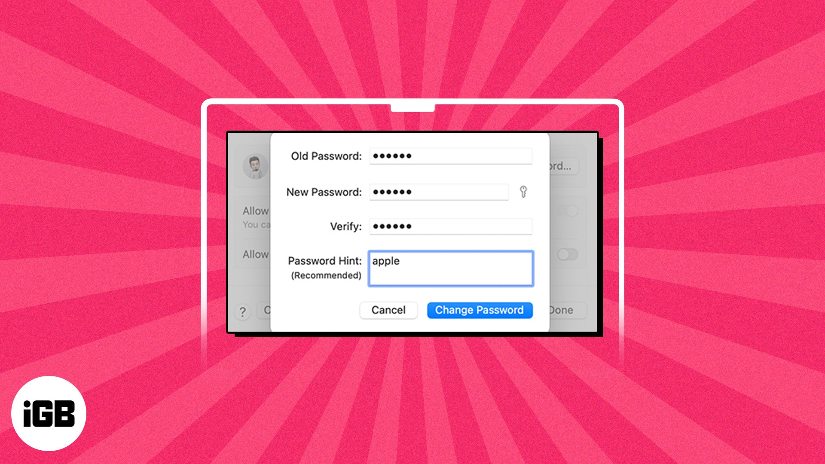Click the help question mark icon

pyautogui.click(x=241, y=311)
